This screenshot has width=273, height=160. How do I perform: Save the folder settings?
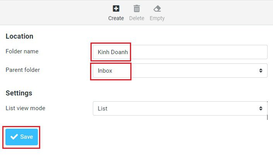pyautogui.click(x=22, y=137)
